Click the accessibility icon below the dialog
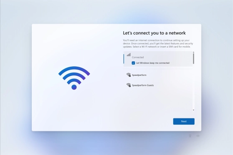Image resolution: width=233 pixels, height=155 pixels. (x=190, y=136)
